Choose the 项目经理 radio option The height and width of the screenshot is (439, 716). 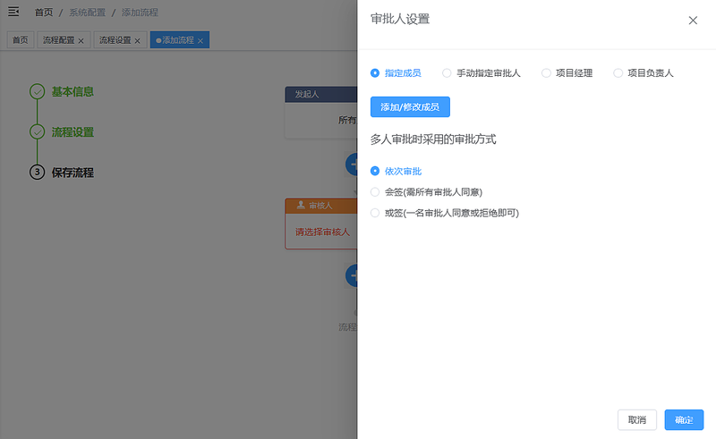pyautogui.click(x=567, y=73)
